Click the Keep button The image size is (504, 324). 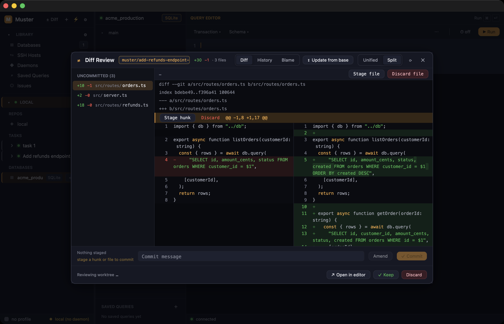386,275
